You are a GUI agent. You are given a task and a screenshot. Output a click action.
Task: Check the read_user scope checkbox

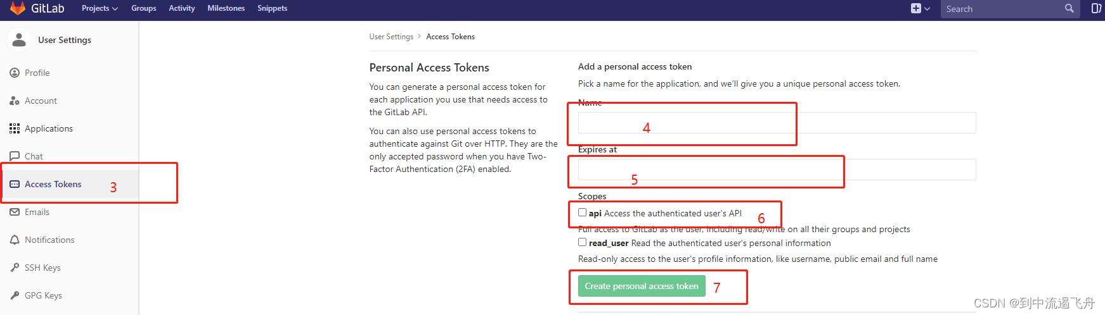[x=582, y=242]
